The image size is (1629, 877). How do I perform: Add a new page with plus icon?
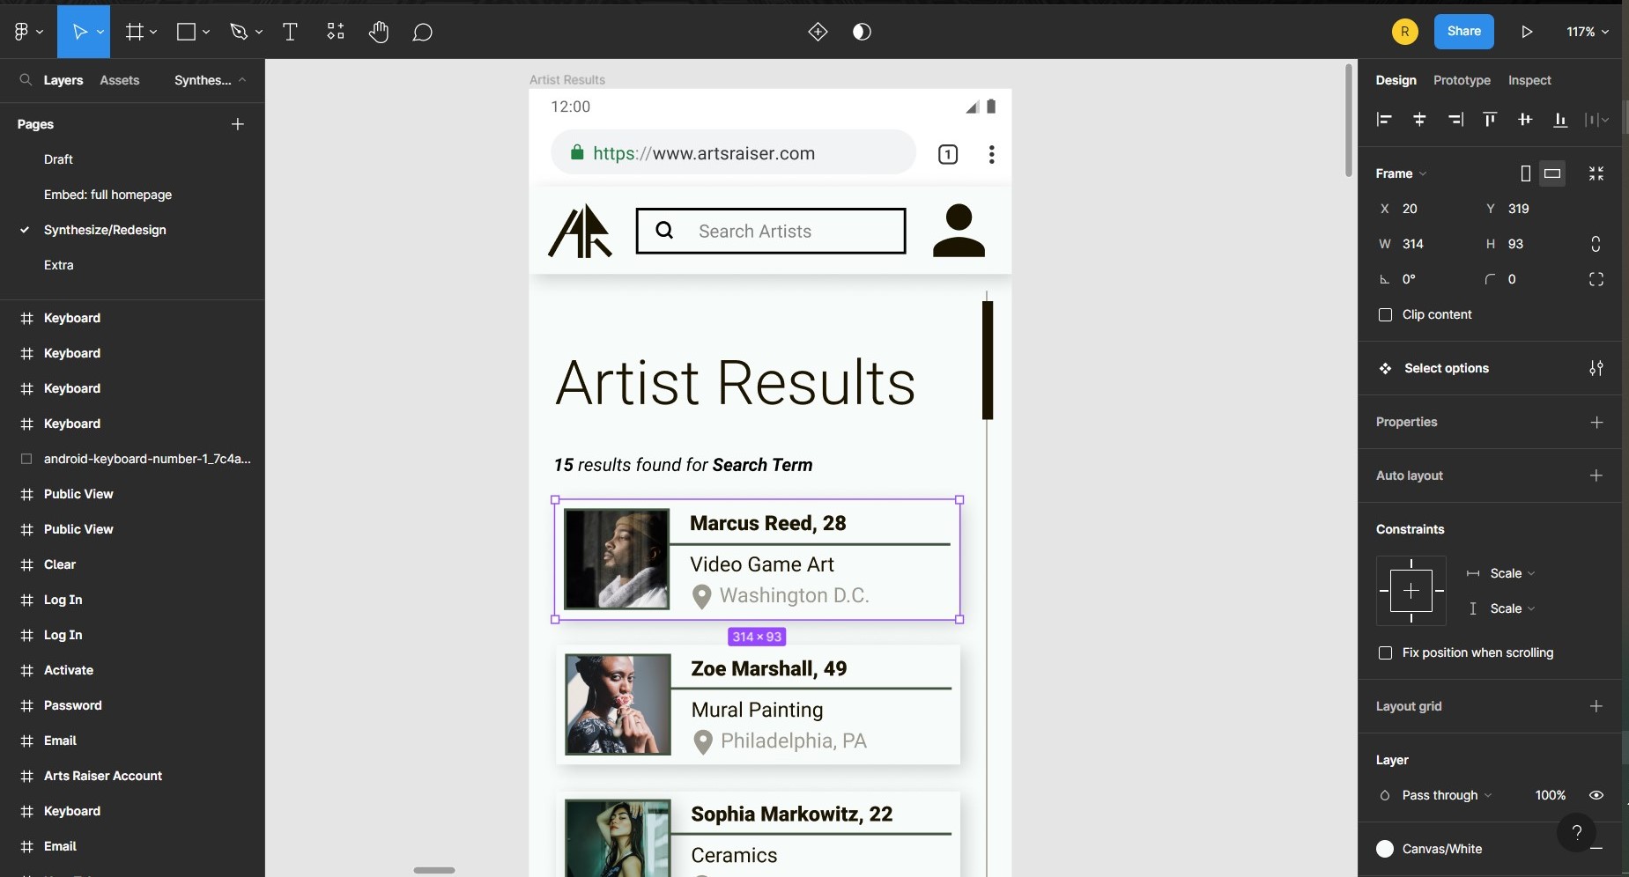pyautogui.click(x=237, y=124)
